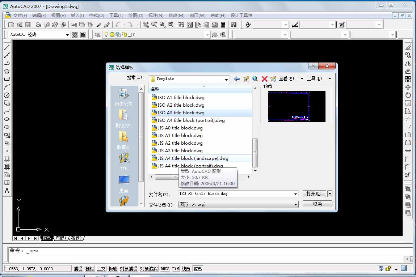Click the New drawing icon in toolbar
416x277 pixels.
tap(11, 25)
